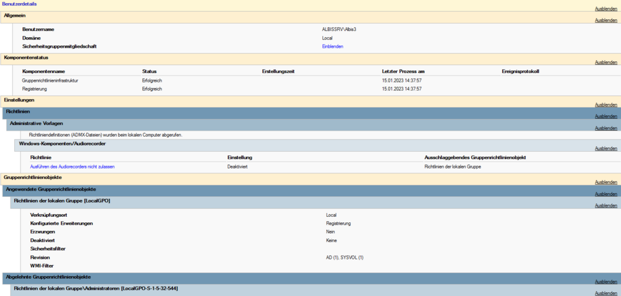Click the Benutzerdetails heading

click(18, 4)
